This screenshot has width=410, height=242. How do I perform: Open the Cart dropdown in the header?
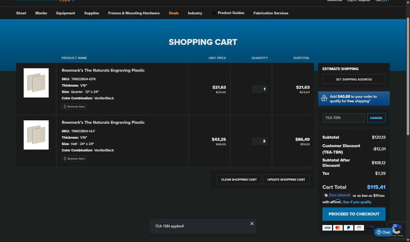[x=382, y=1]
